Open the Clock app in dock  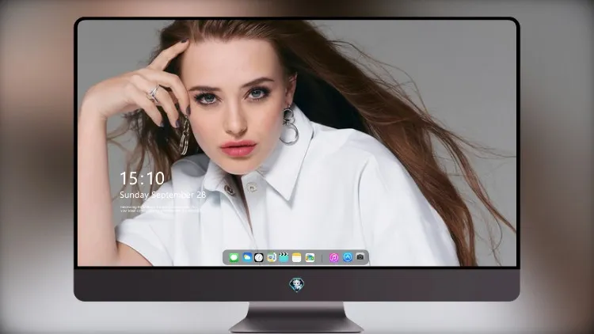click(259, 257)
